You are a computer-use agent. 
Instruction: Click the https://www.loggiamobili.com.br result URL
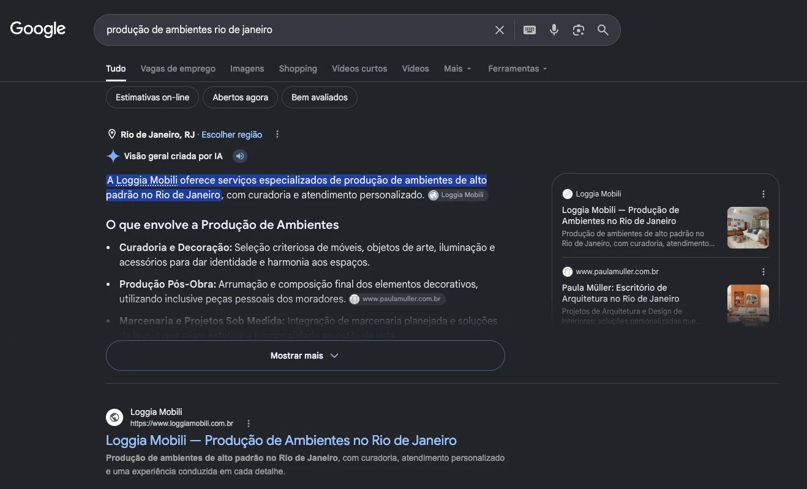[x=182, y=424]
